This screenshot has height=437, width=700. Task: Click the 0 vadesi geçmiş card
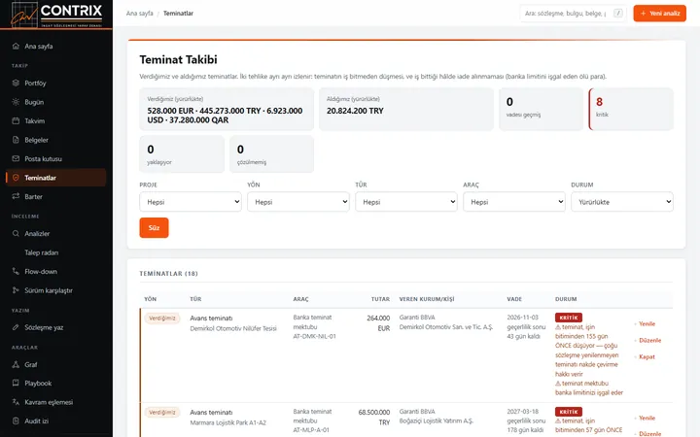pos(542,109)
